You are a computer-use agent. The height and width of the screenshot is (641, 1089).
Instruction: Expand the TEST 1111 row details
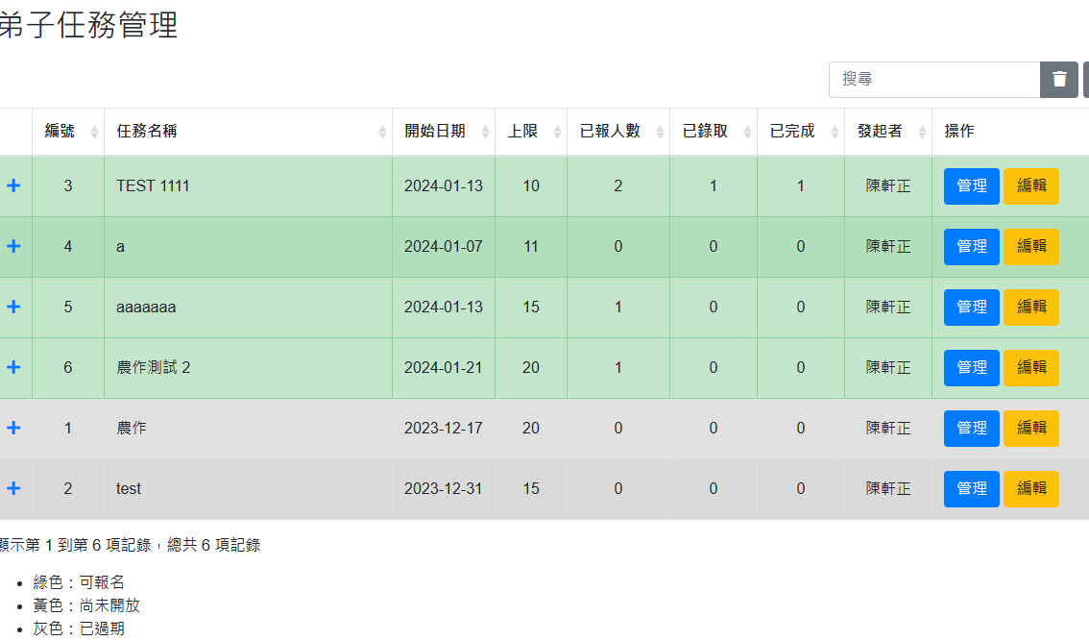[x=13, y=186]
